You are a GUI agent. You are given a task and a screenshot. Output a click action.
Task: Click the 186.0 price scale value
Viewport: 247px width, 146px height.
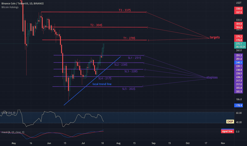(239, 100)
